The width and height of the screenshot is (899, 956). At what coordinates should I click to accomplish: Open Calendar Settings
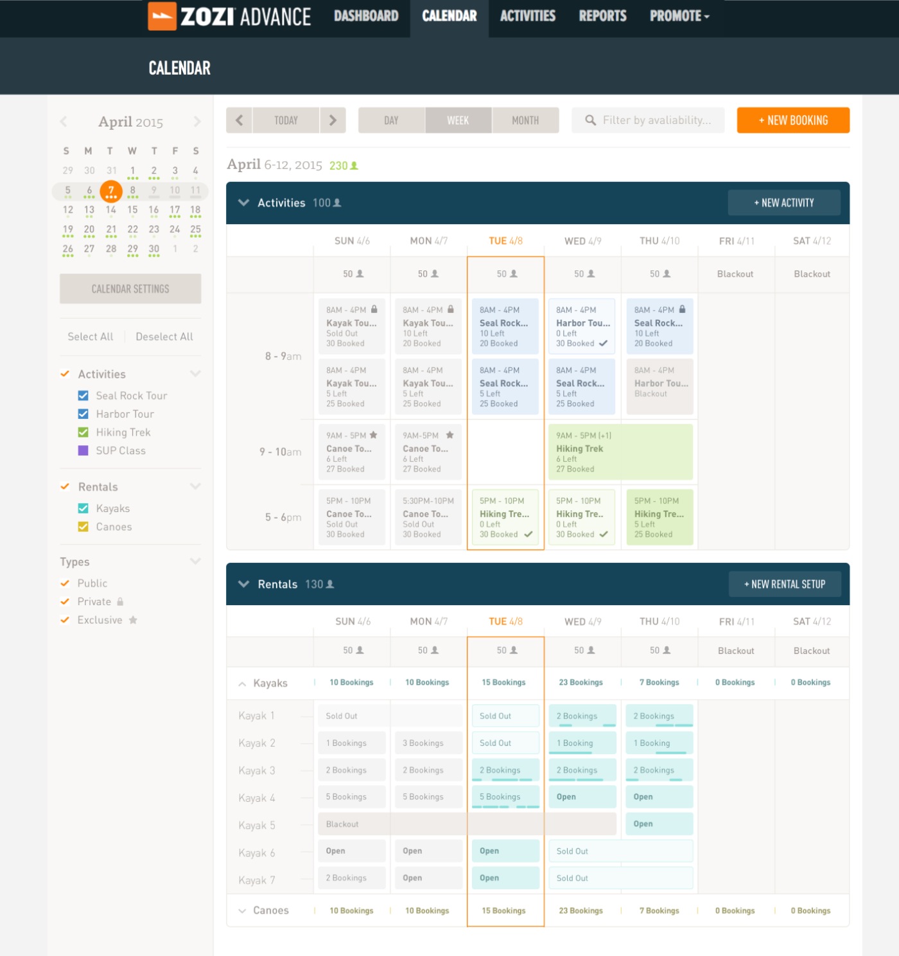130,288
